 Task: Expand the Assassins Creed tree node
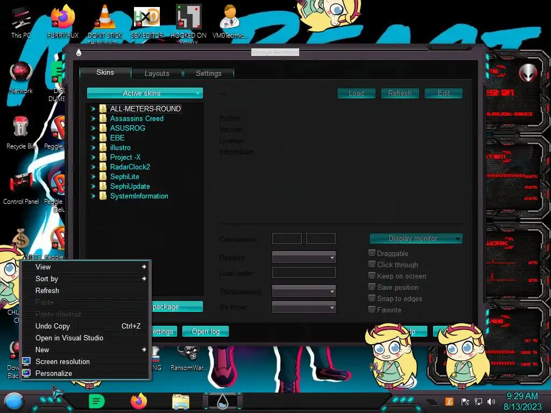pyautogui.click(x=93, y=119)
